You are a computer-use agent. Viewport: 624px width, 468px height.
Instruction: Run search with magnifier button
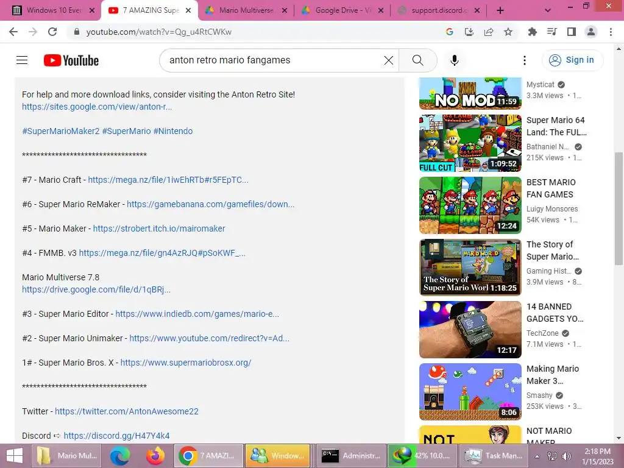click(418, 60)
